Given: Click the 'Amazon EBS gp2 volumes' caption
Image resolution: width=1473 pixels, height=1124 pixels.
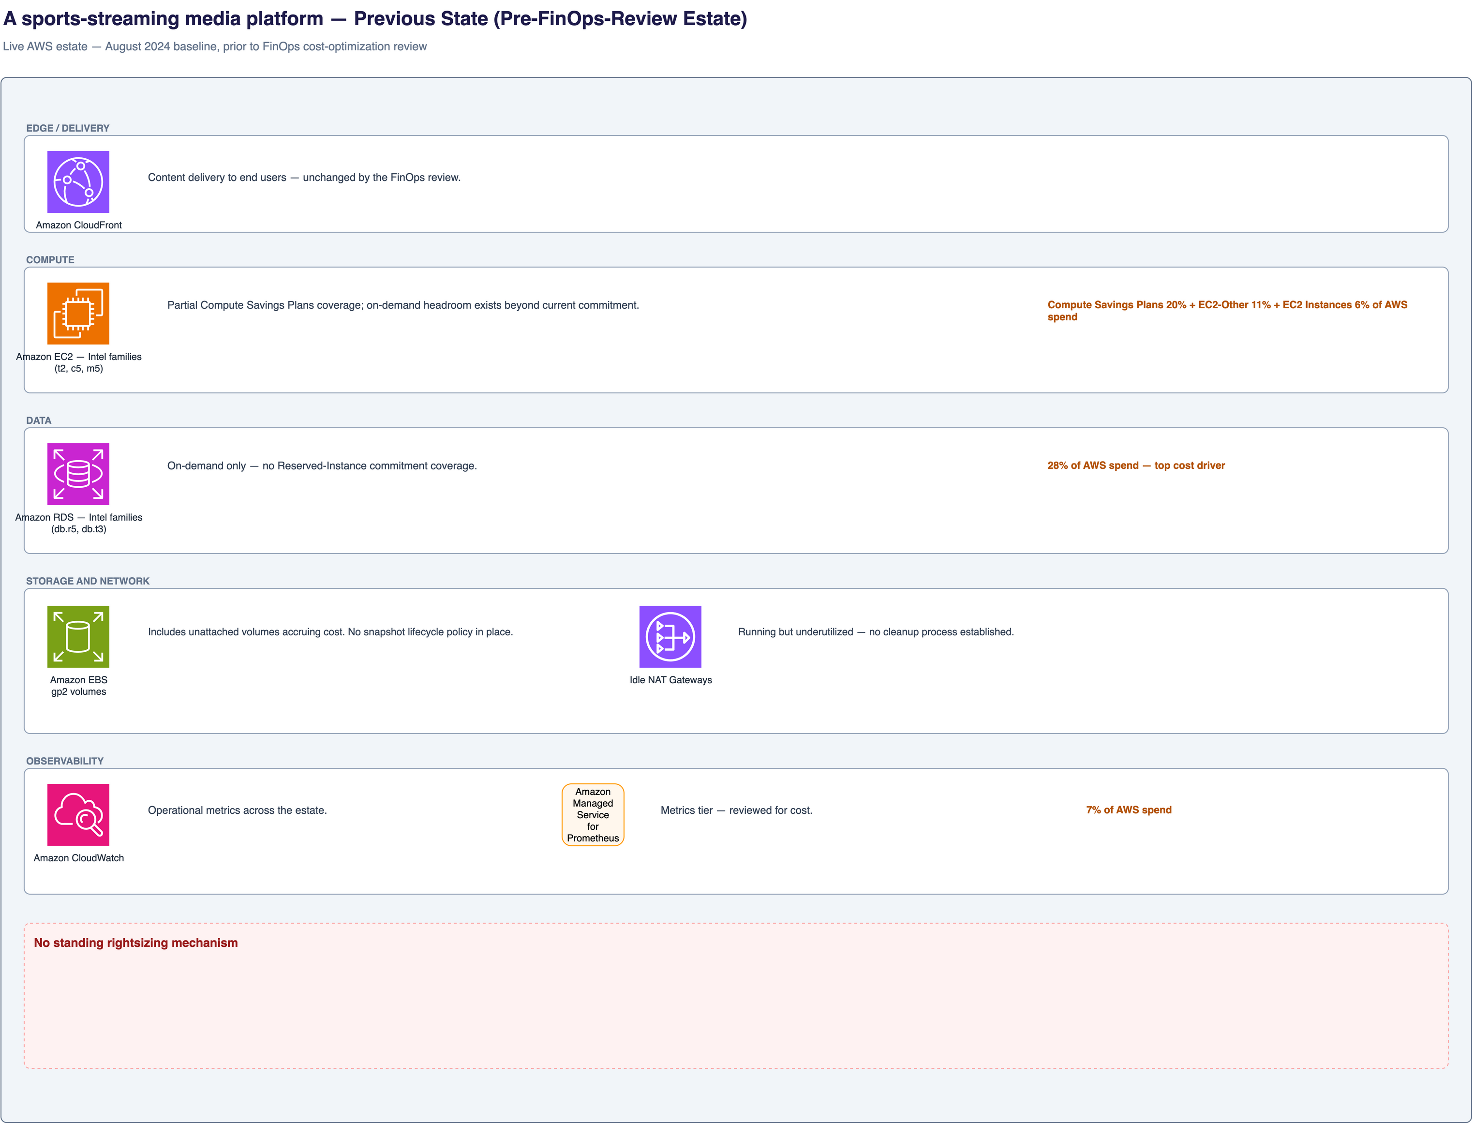Looking at the screenshot, I should click(x=79, y=686).
